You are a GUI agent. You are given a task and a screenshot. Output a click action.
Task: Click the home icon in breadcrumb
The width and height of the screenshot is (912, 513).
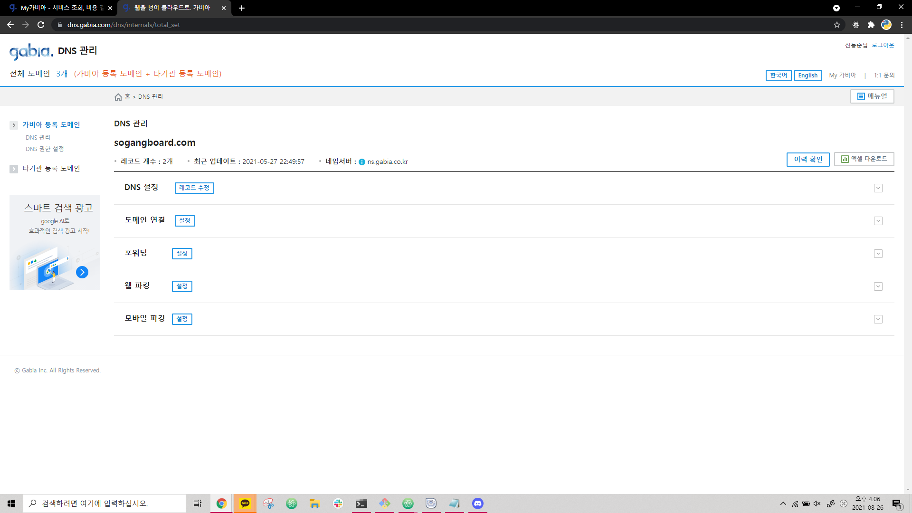click(x=118, y=97)
